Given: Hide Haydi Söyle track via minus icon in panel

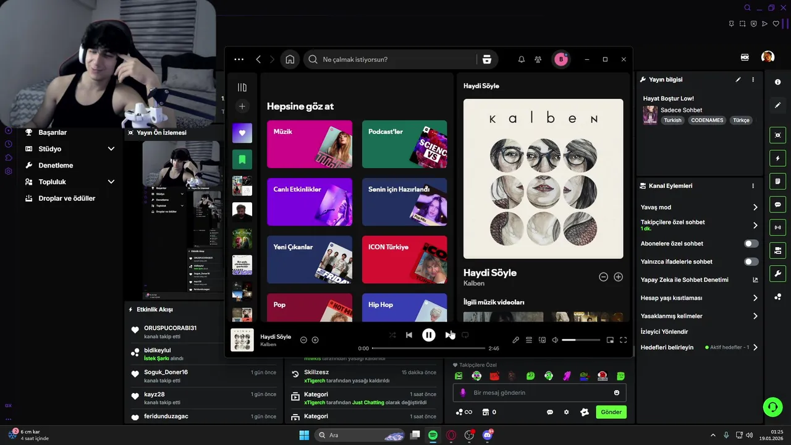Looking at the screenshot, I should pyautogui.click(x=603, y=277).
